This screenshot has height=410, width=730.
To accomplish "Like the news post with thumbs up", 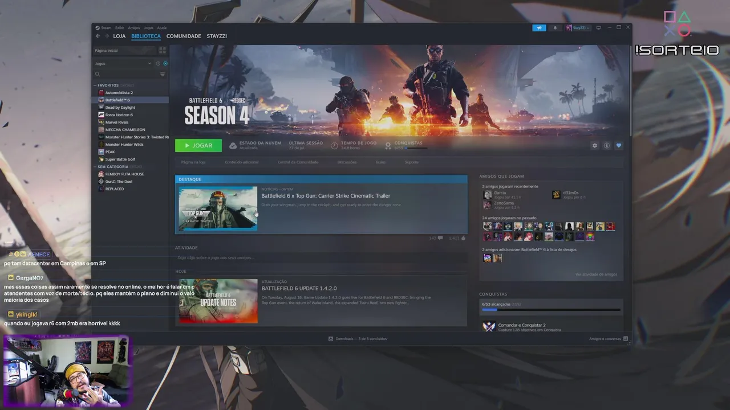I will pos(463,238).
